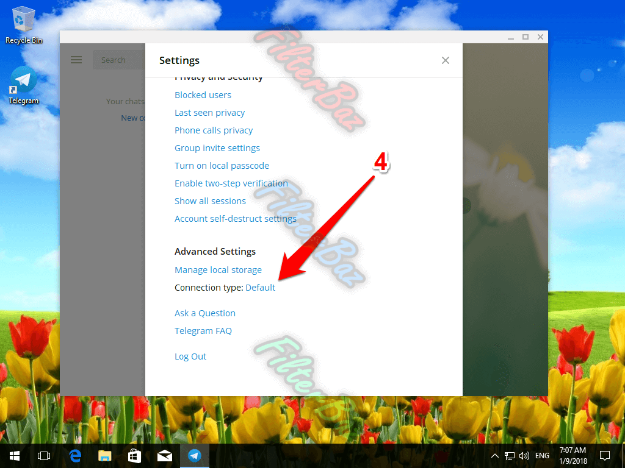Open Last seen privacy option
This screenshot has width=625, height=468.
(x=209, y=113)
